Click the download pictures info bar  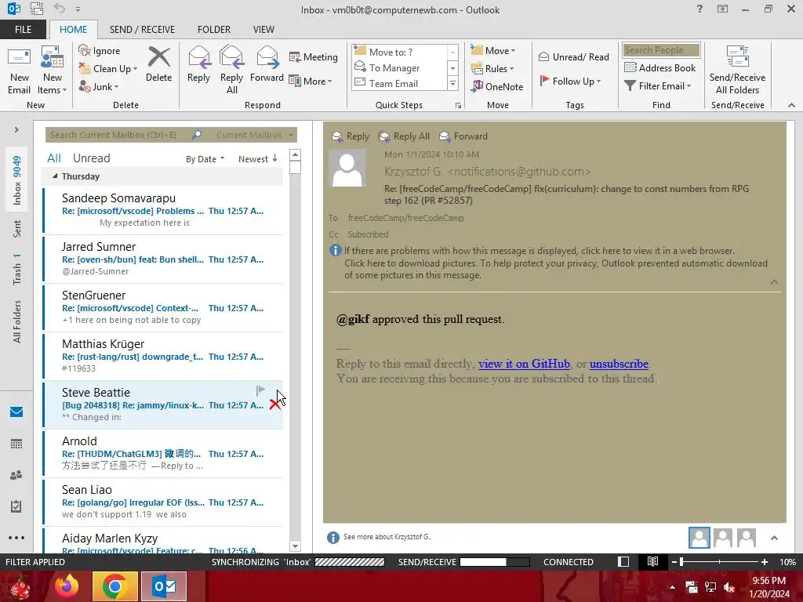(x=556, y=270)
